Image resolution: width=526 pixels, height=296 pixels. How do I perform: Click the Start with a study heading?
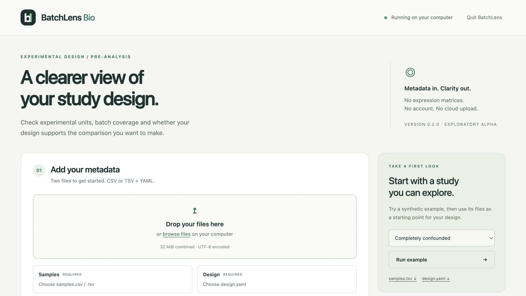click(x=424, y=187)
